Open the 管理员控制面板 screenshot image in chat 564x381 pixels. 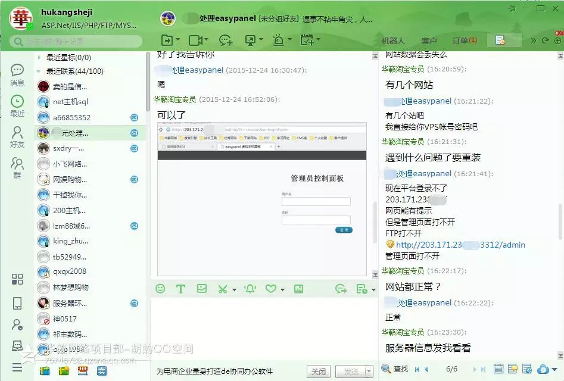262,199
